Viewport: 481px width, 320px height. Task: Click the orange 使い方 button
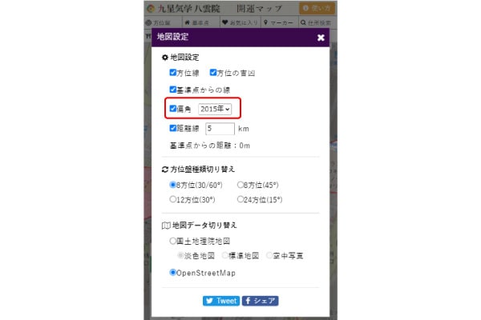point(317,8)
